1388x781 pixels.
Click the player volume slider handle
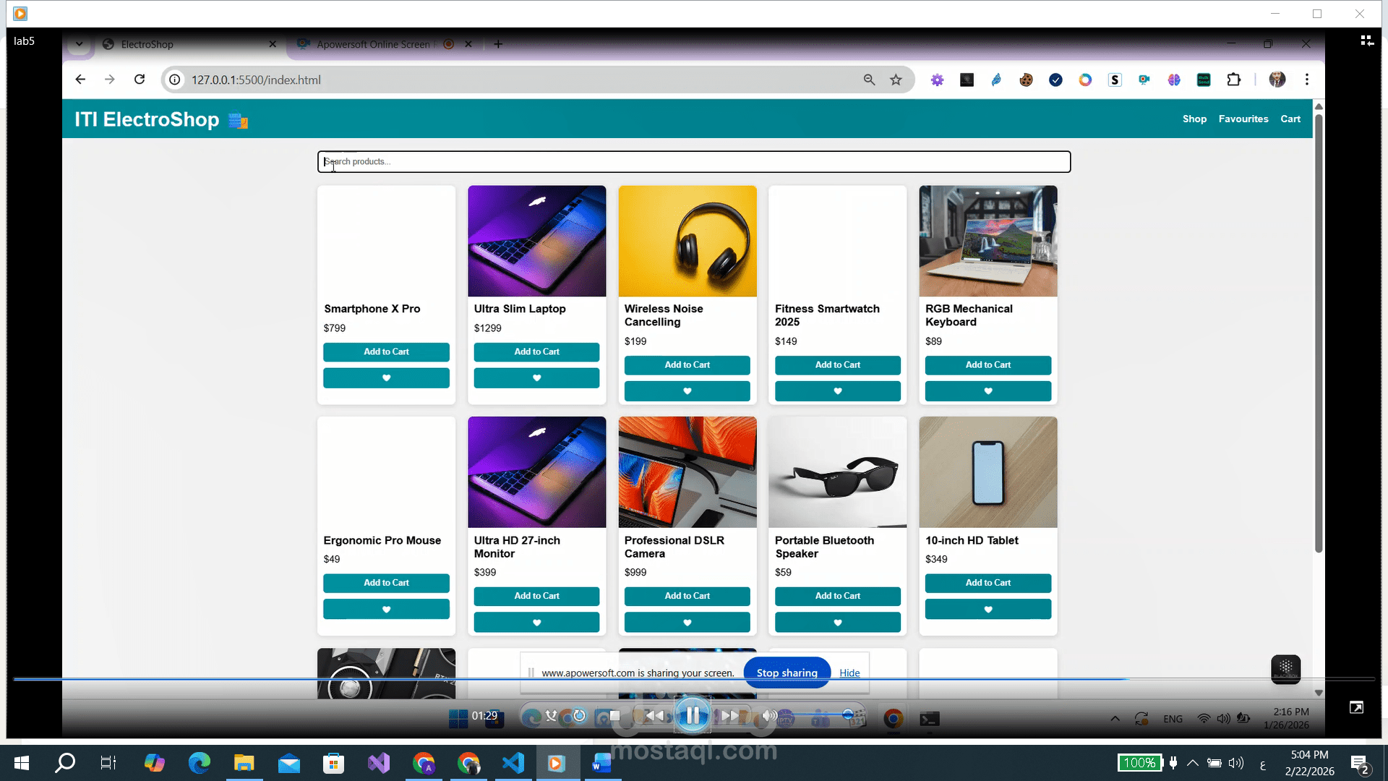847,715
